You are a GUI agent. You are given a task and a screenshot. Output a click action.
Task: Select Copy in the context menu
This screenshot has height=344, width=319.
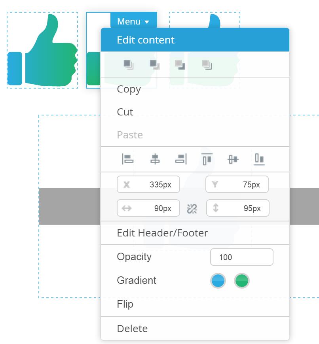pos(129,89)
